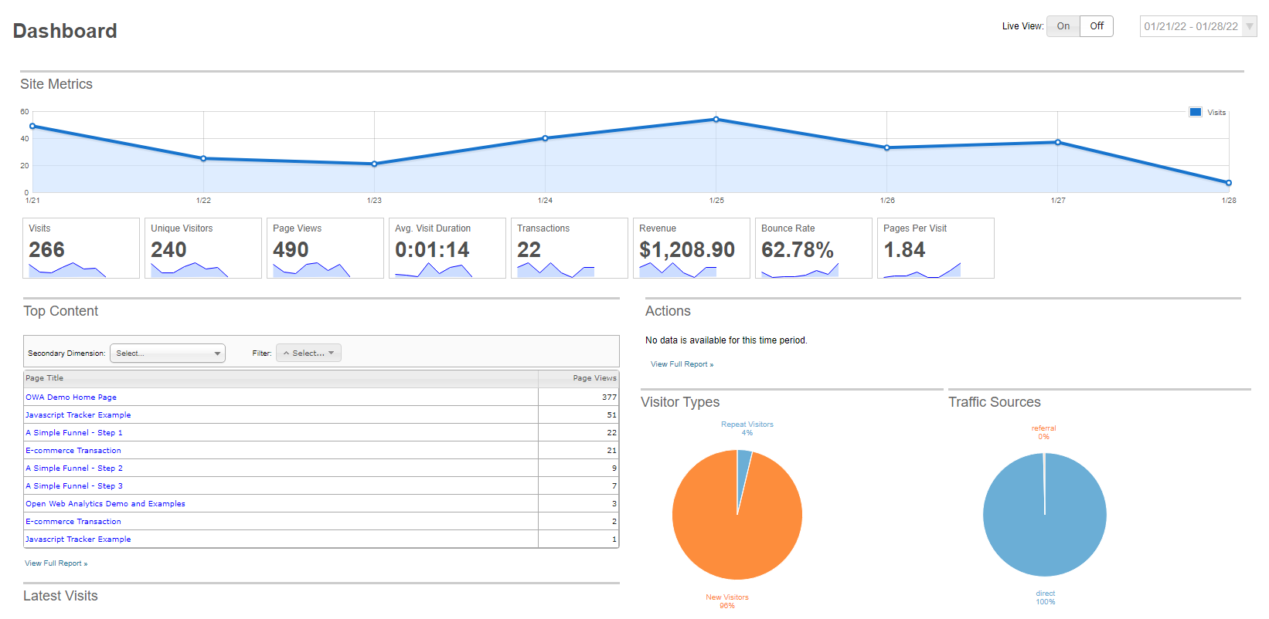The height and width of the screenshot is (619, 1269).
Task: Click the Avg. Visit Duration sparkline box
Action: pyautogui.click(x=447, y=248)
